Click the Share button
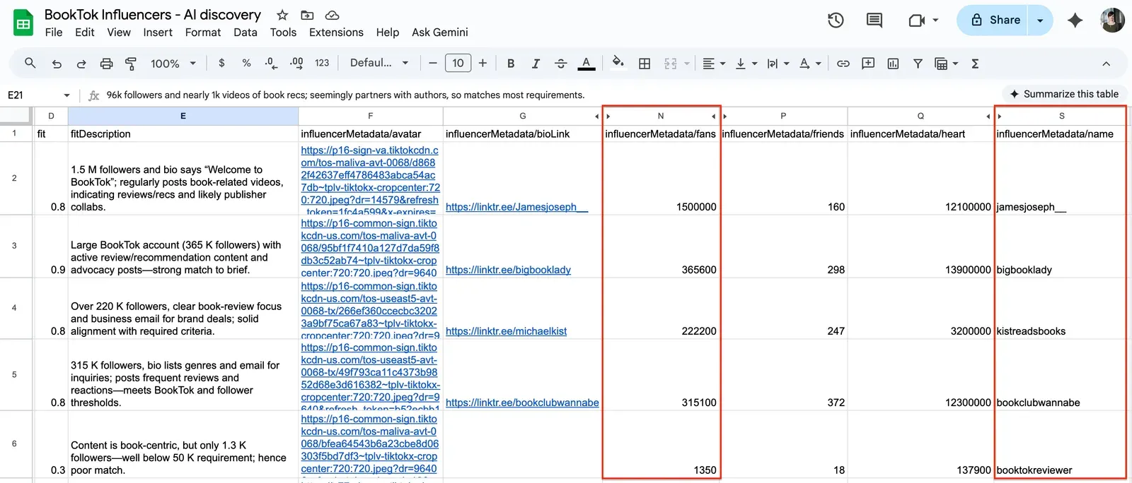1132x483 pixels. (x=994, y=20)
